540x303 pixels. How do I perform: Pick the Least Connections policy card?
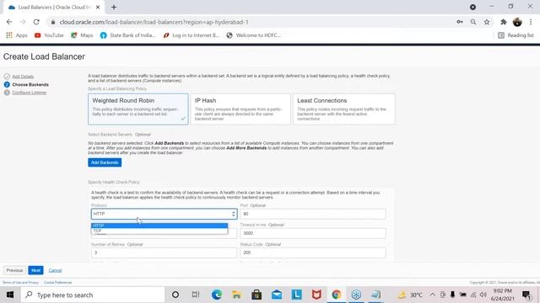coord(343,109)
